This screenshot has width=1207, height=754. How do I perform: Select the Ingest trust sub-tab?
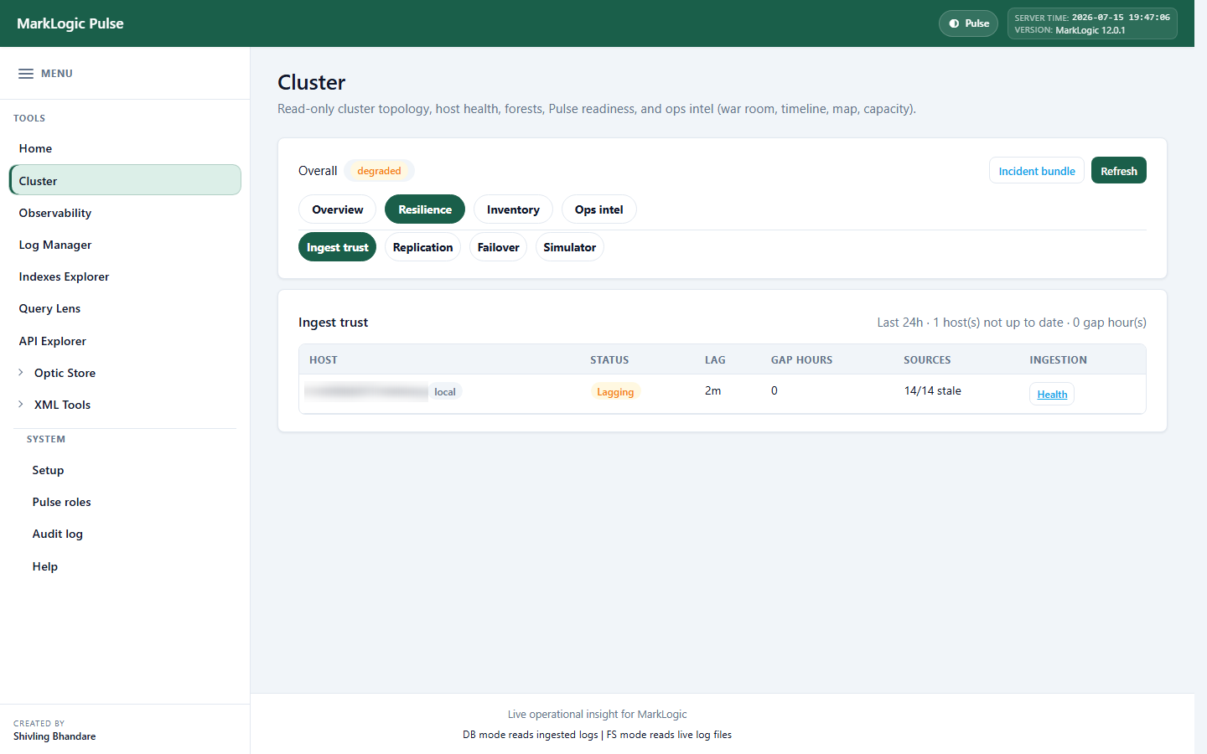(337, 247)
